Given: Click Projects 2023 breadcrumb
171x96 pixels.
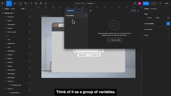Looking at the screenshot, I should click(80, 3).
